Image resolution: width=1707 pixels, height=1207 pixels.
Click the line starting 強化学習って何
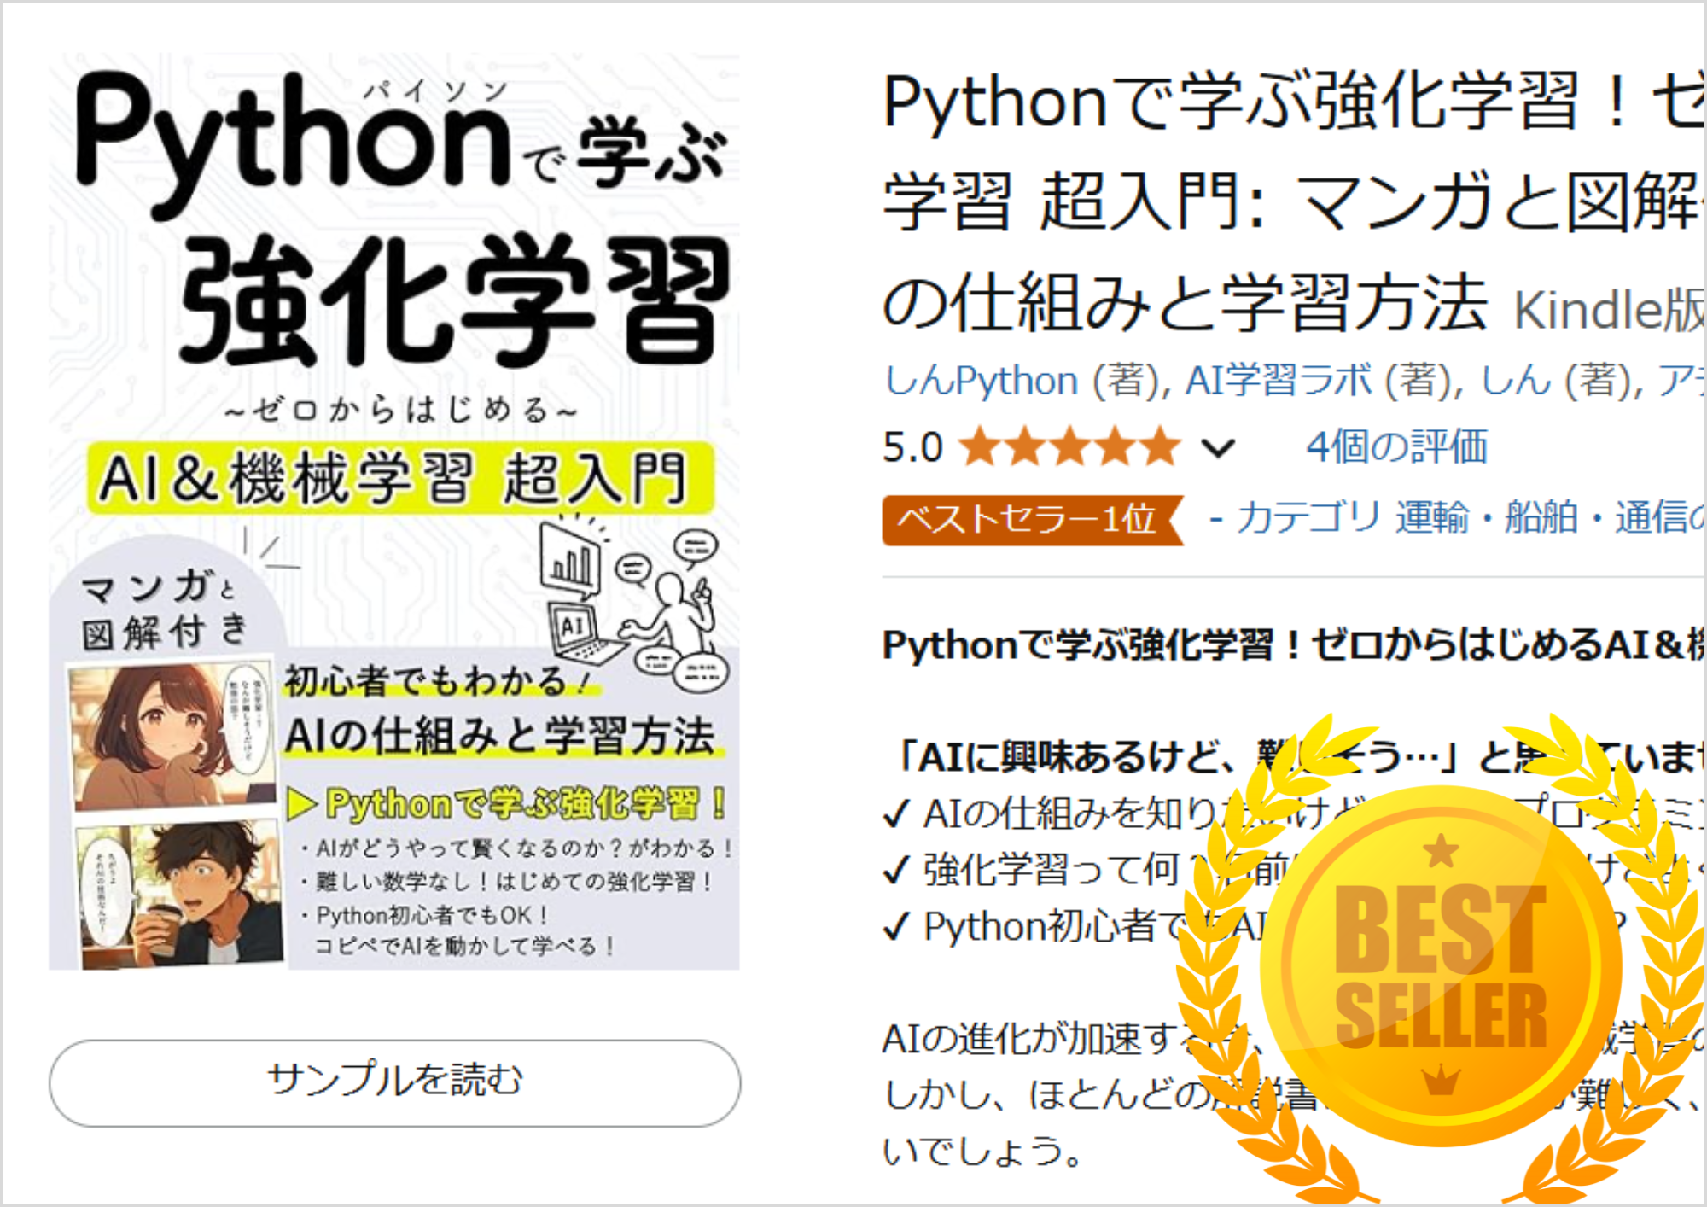point(1294,870)
